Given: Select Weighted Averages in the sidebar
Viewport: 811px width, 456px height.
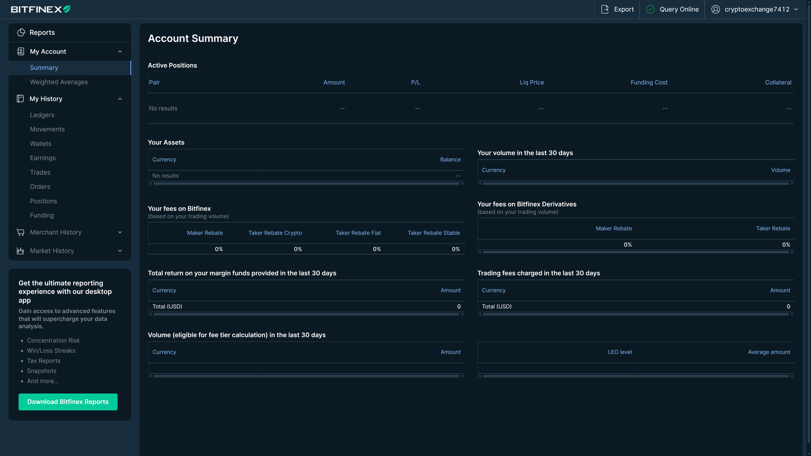Looking at the screenshot, I should 58,82.
